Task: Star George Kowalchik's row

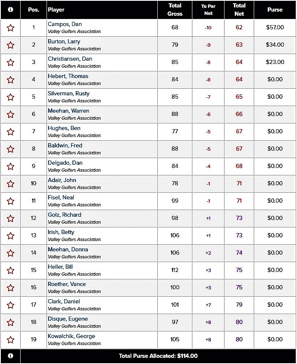Action: click(10, 340)
